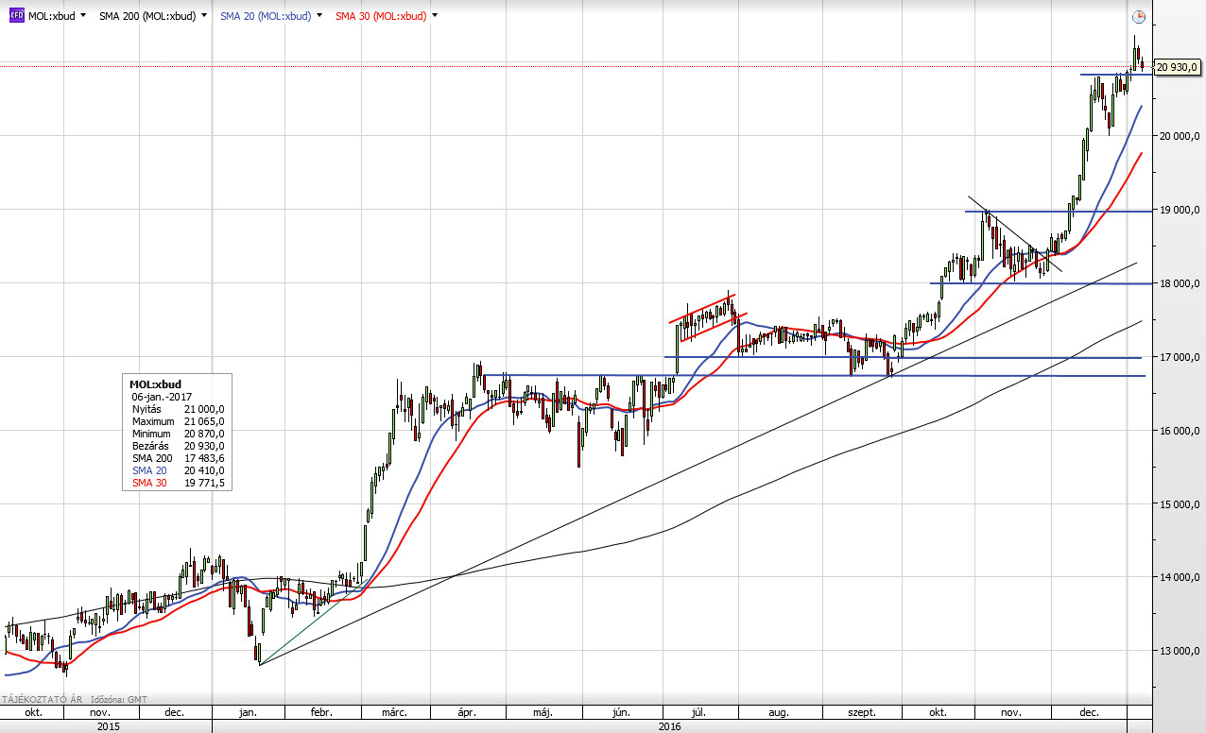Click the 18 000,0 price axis label
Screen dimensions: 1206x733
click(1178, 283)
